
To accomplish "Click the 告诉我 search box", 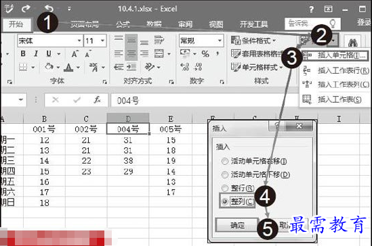I will (312, 24).
